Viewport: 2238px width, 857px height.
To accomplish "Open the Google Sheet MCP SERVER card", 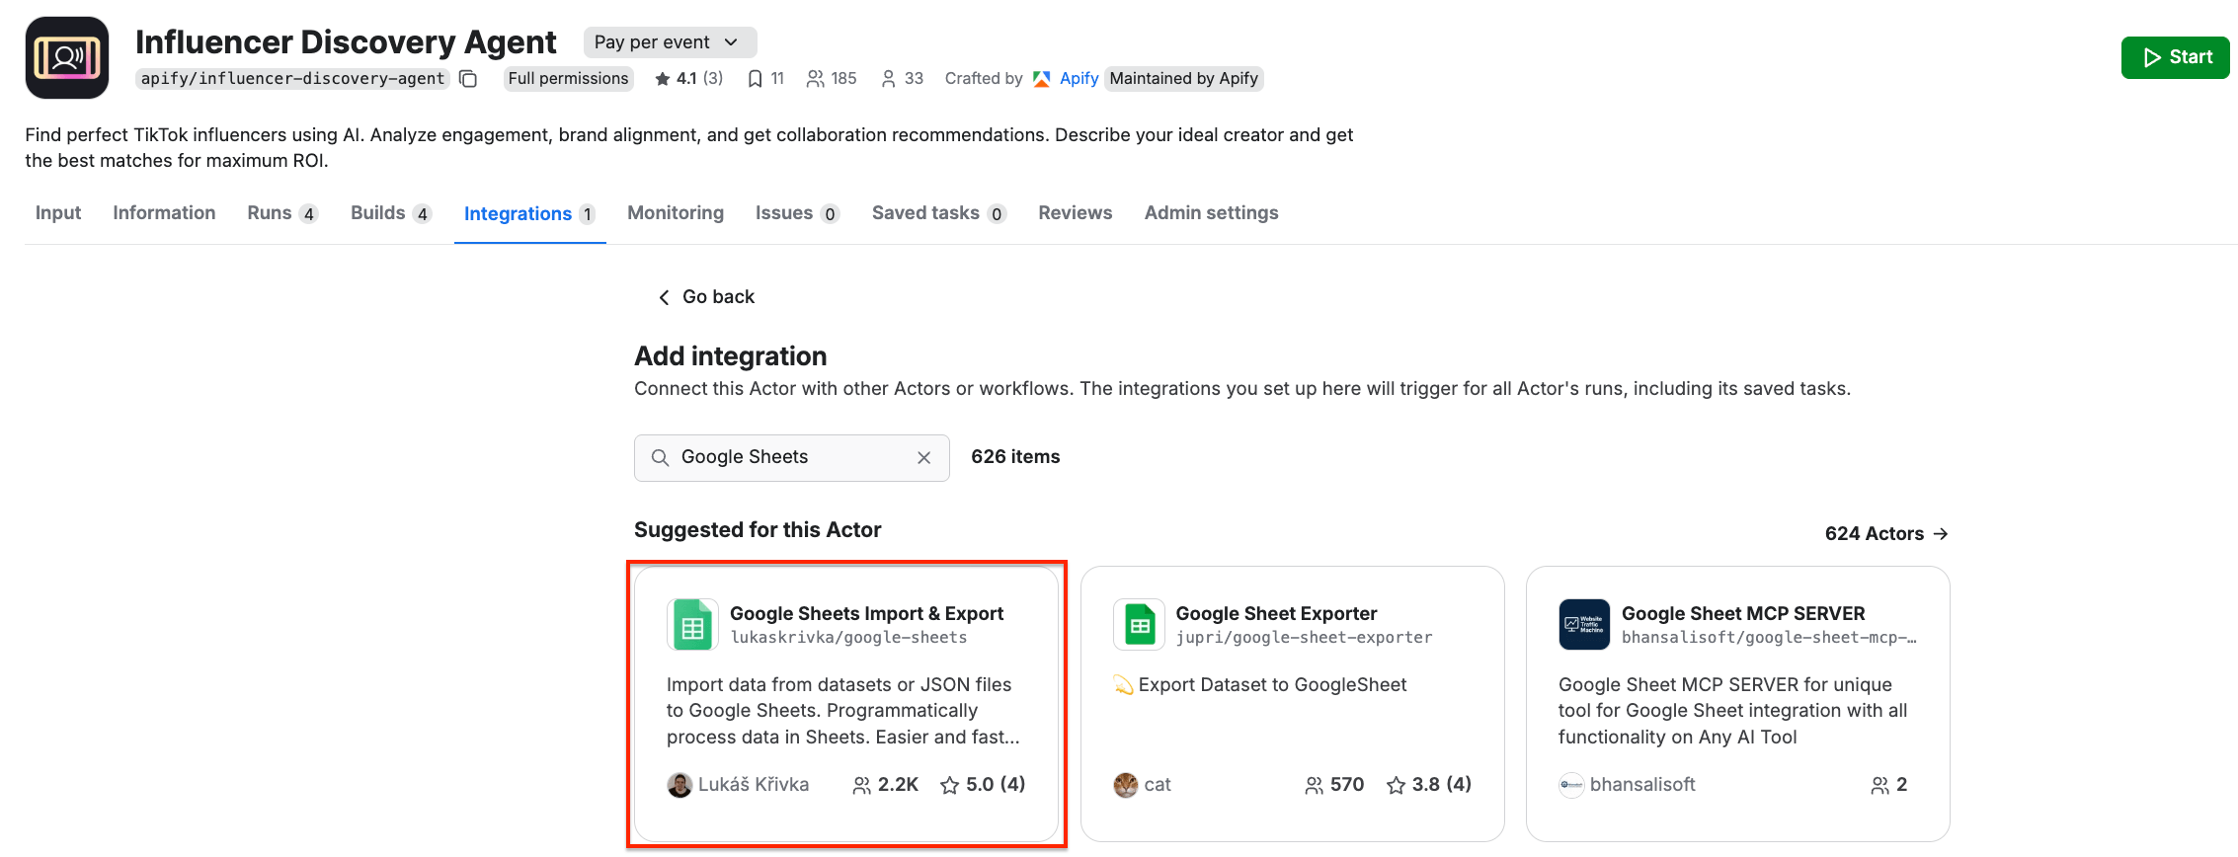I will (x=1737, y=704).
